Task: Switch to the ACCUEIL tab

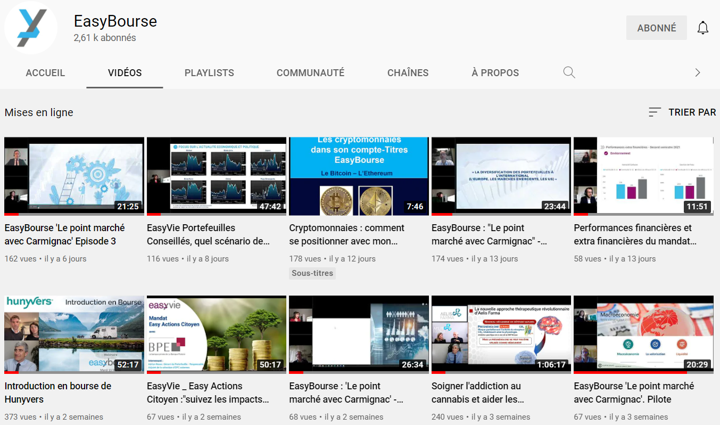Action: [x=45, y=73]
